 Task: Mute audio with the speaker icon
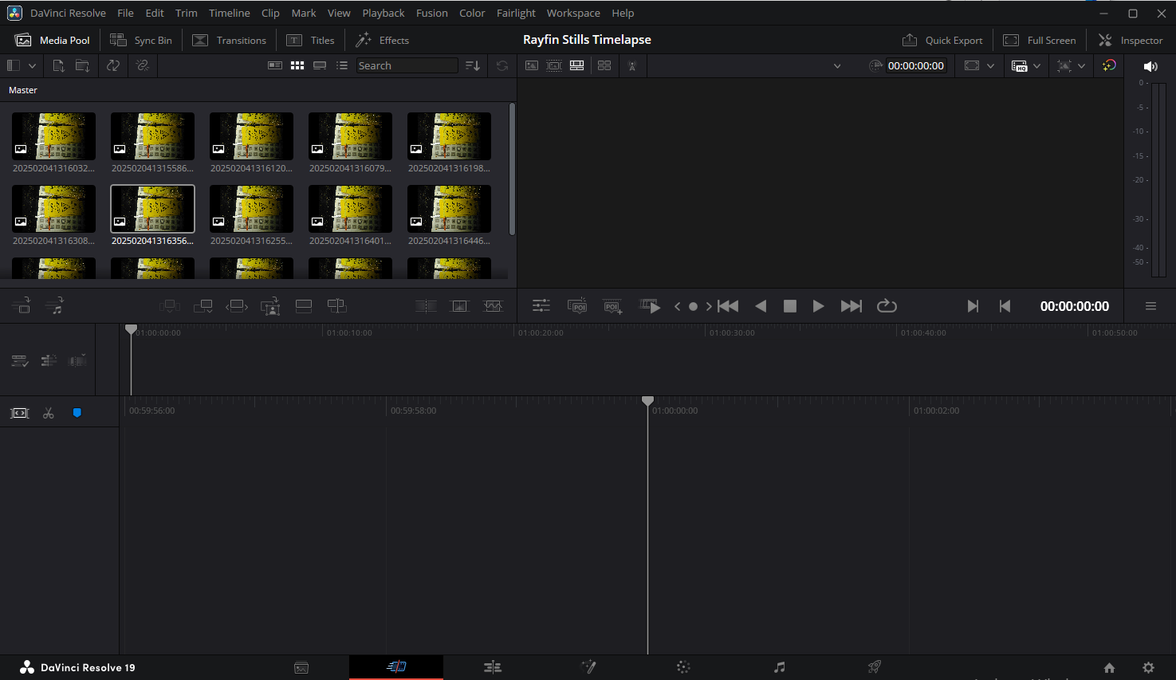pos(1150,66)
